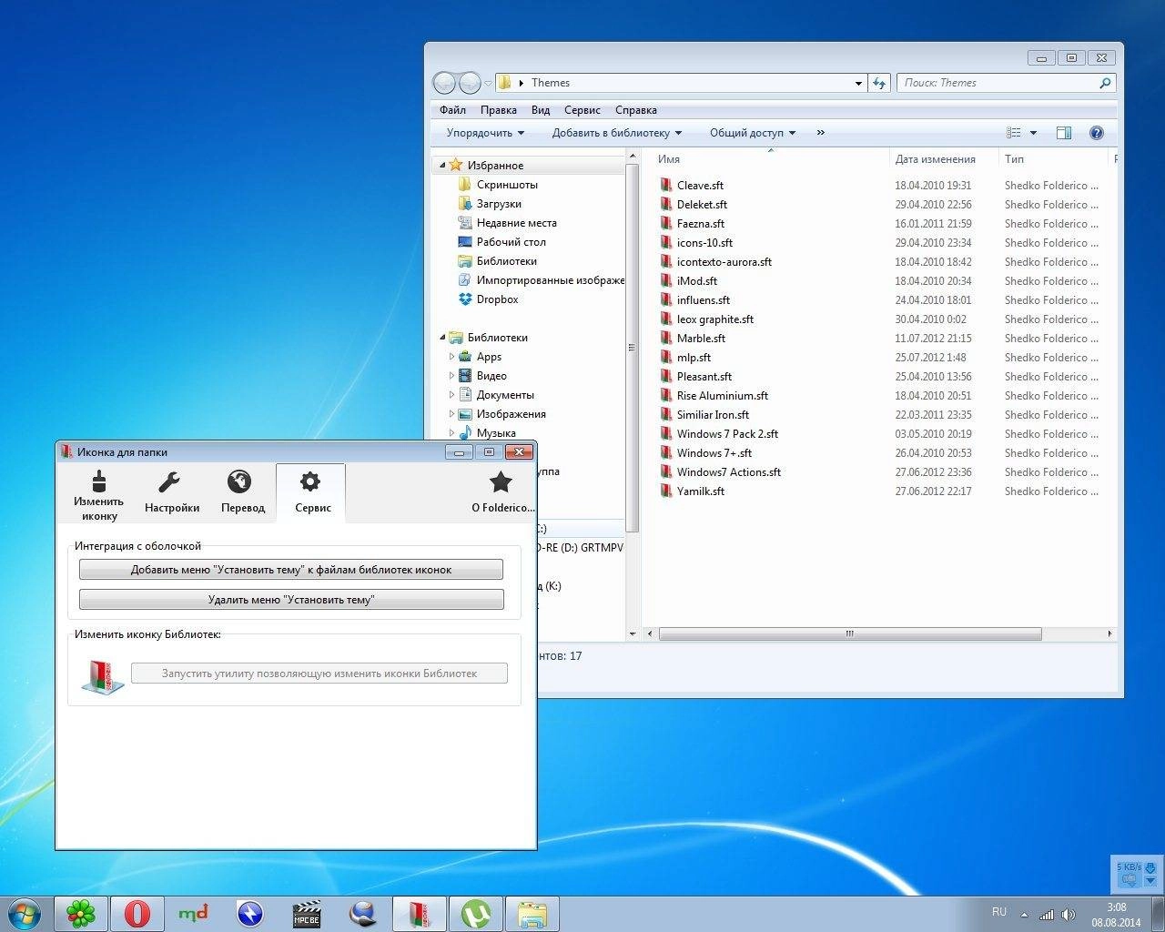Click the change view icon in Explorer

point(1014,133)
